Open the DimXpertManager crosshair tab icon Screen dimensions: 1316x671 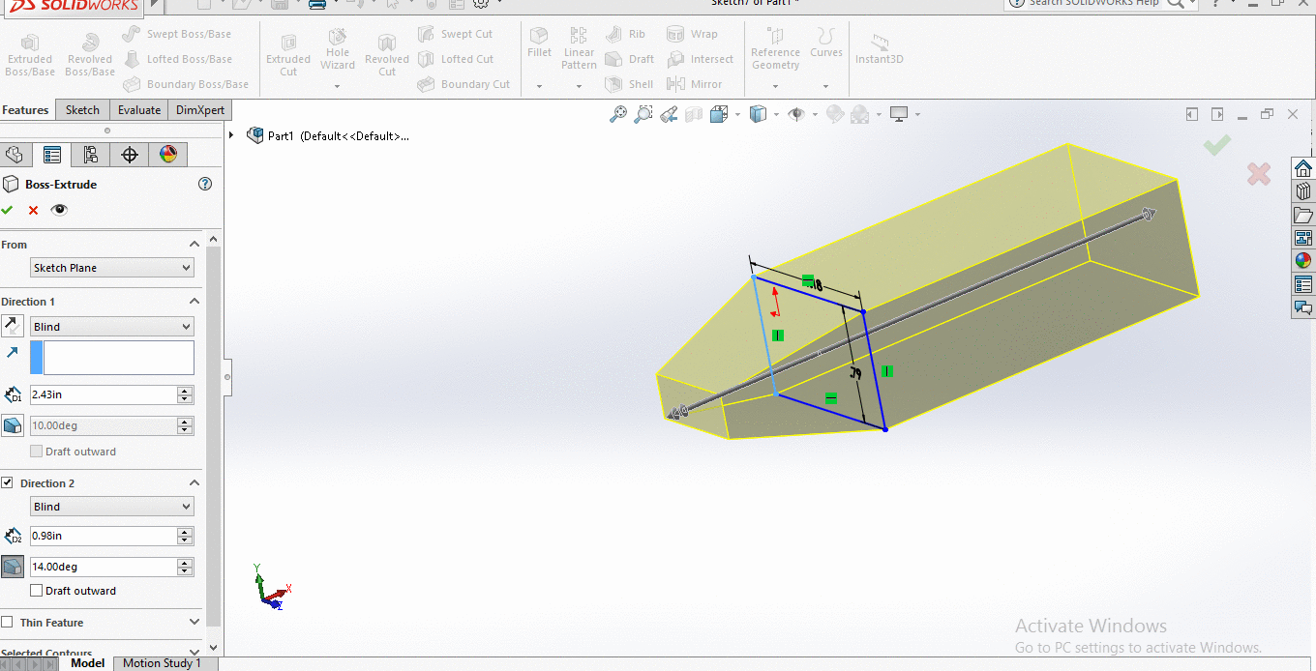pyautogui.click(x=130, y=155)
